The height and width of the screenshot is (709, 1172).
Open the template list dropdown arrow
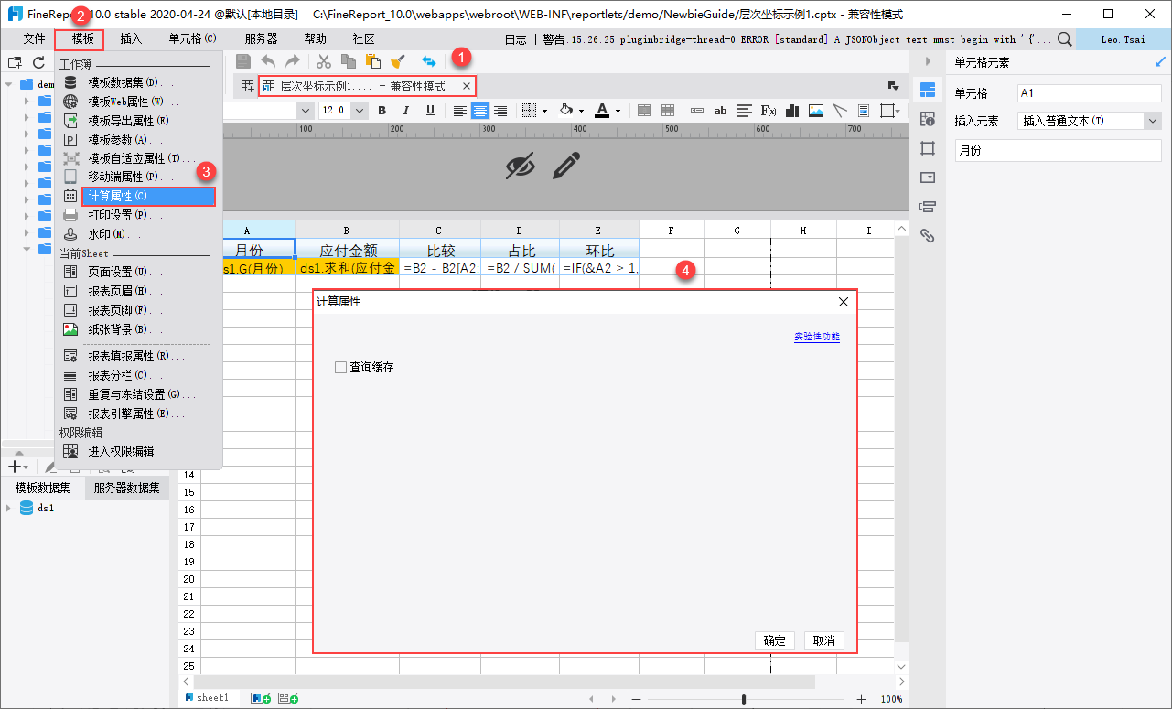tap(893, 86)
